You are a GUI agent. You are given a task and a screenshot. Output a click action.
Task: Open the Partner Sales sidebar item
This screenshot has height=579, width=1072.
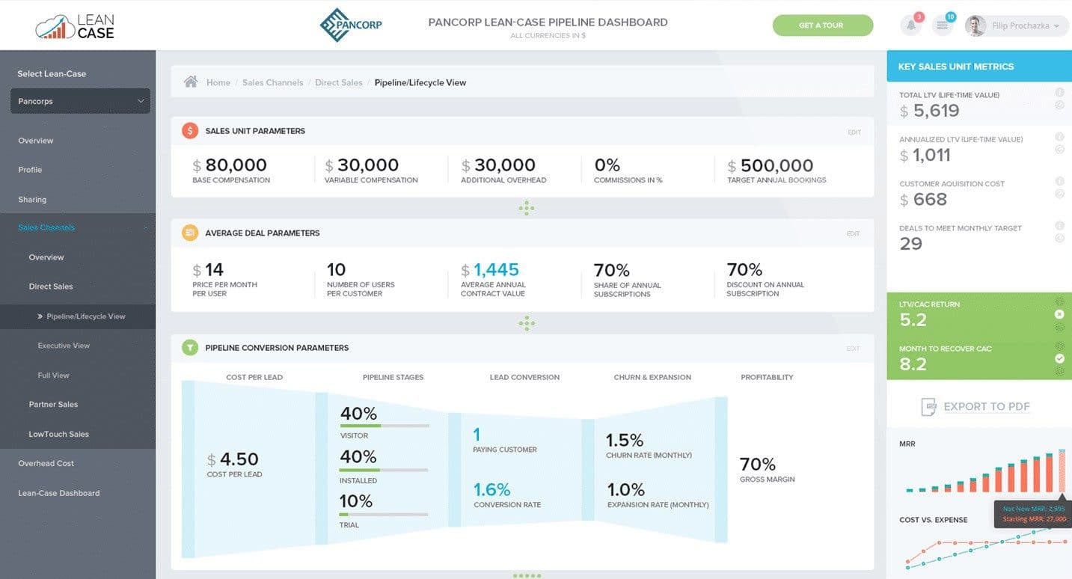click(x=55, y=404)
